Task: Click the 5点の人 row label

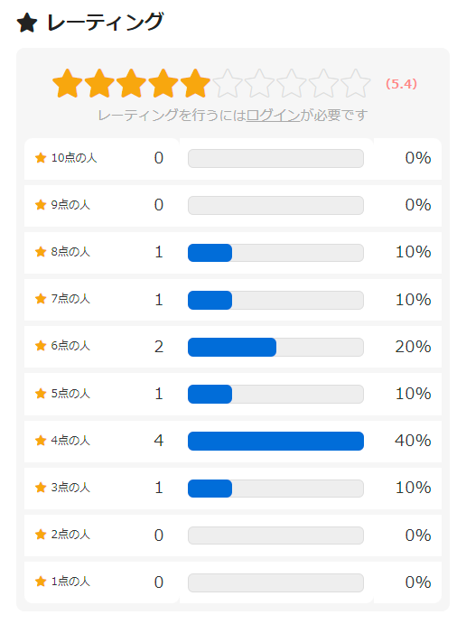Action: tap(70, 394)
